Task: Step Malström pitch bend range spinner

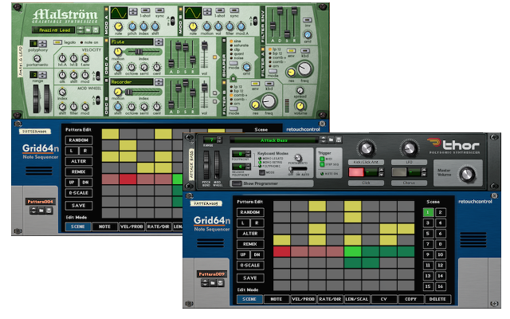Action: click(42, 75)
